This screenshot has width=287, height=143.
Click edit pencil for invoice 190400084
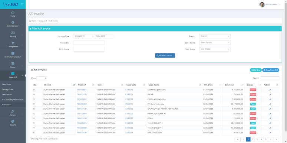click(270, 114)
